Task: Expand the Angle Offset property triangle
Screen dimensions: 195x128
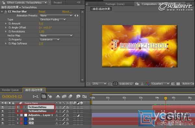Action: [x=6, y=28]
